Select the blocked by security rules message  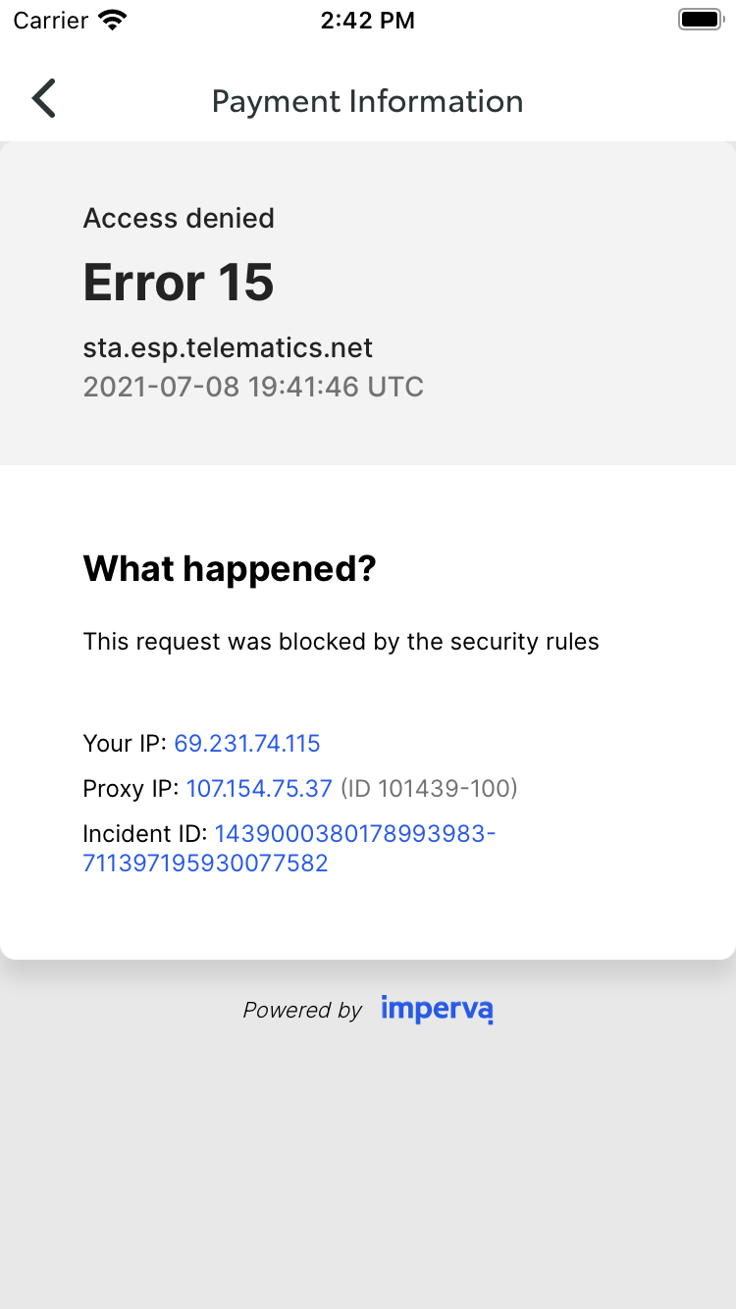[341, 642]
